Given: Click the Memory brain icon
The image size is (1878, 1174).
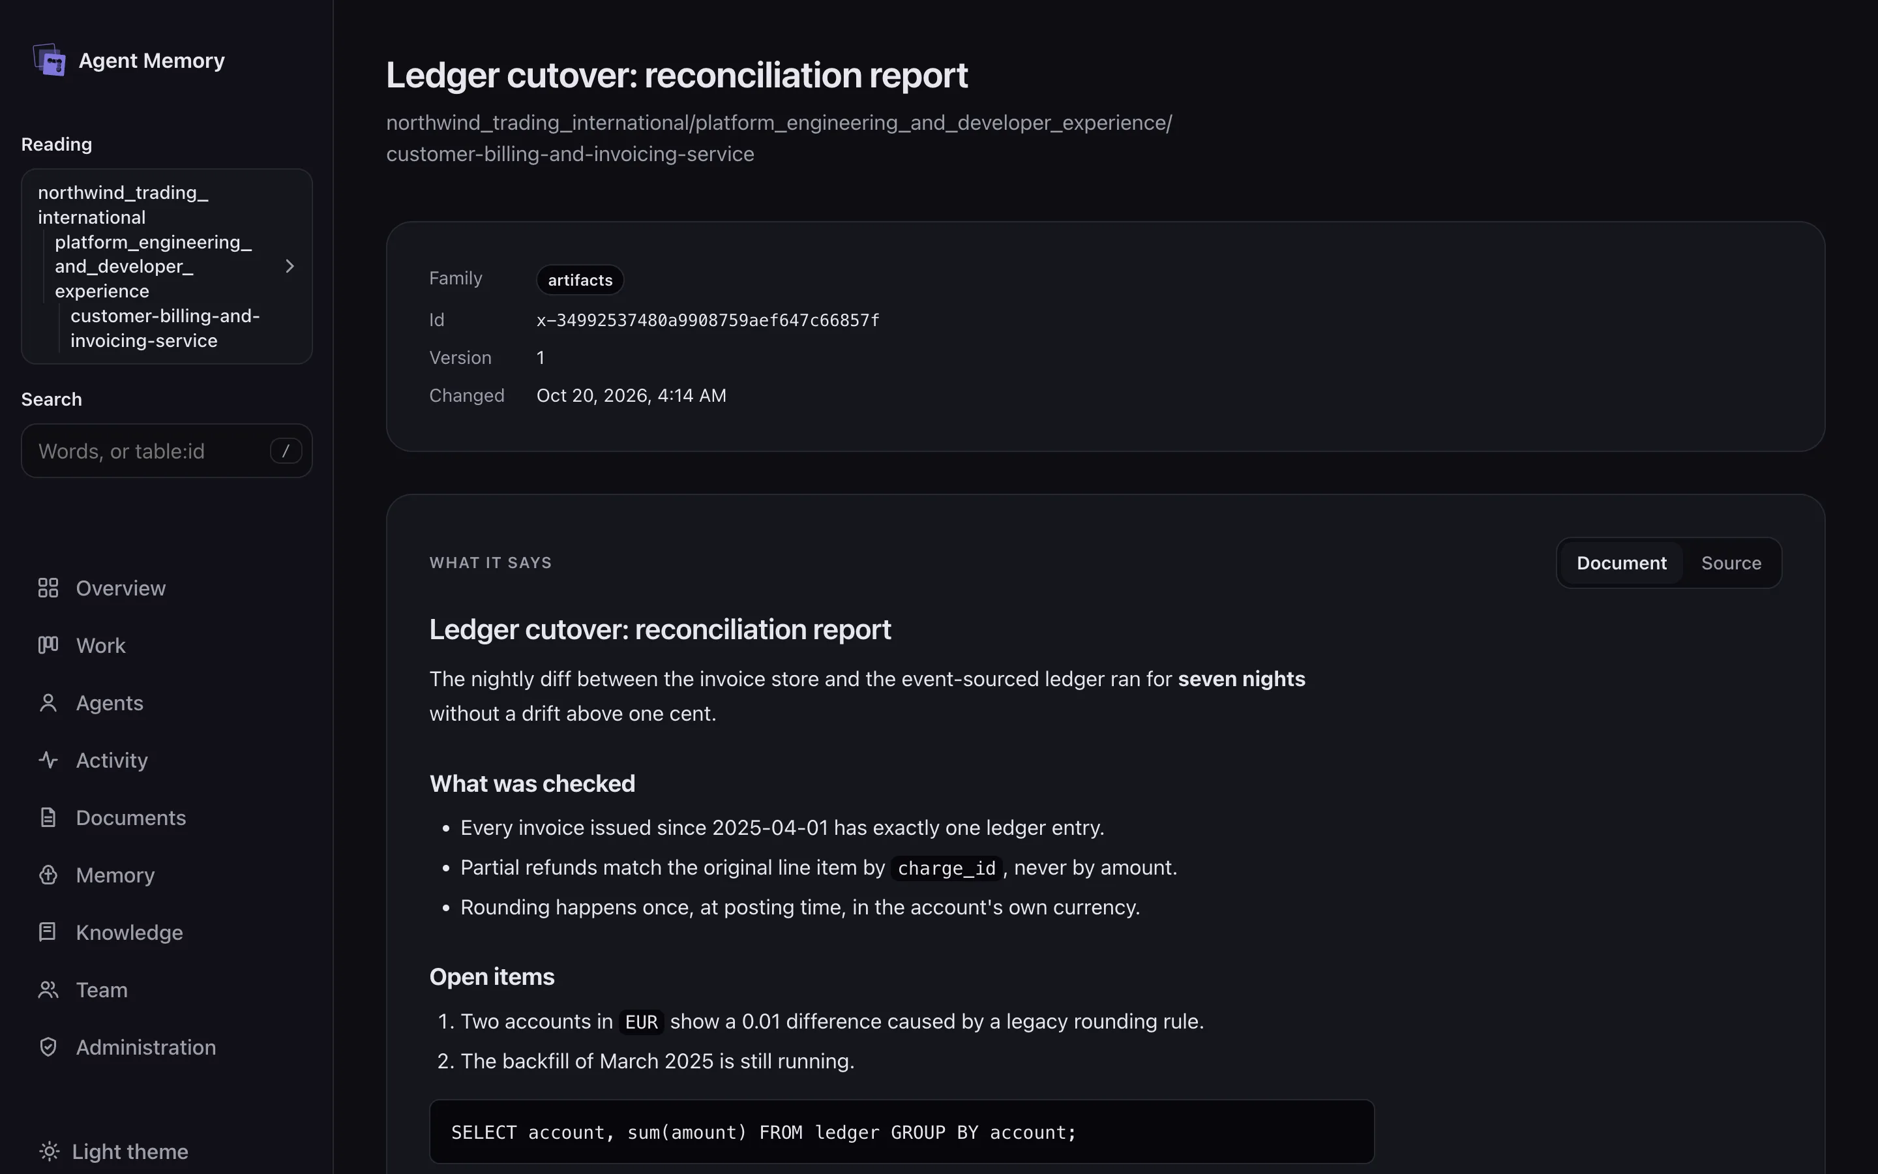Looking at the screenshot, I should click(x=48, y=875).
